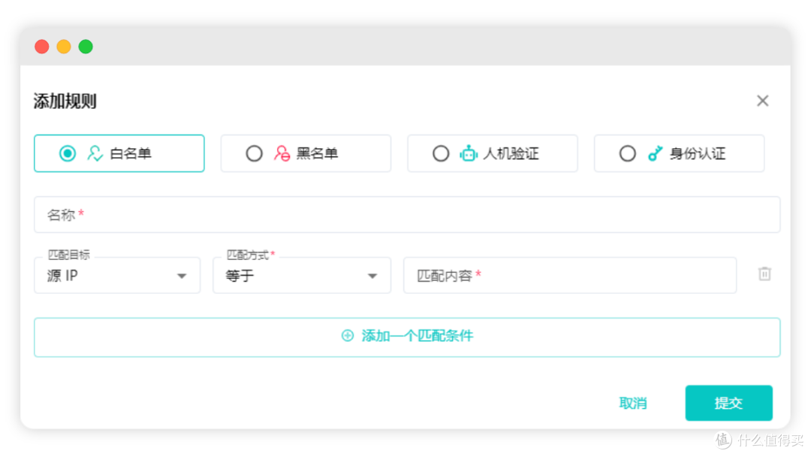
Task: Click the plus circle icon in add condition
Action: pos(348,336)
